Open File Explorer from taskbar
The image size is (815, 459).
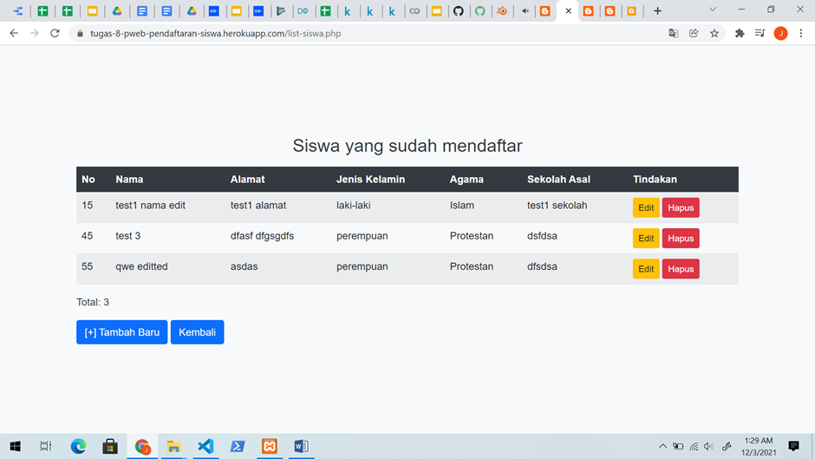[173, 446]
